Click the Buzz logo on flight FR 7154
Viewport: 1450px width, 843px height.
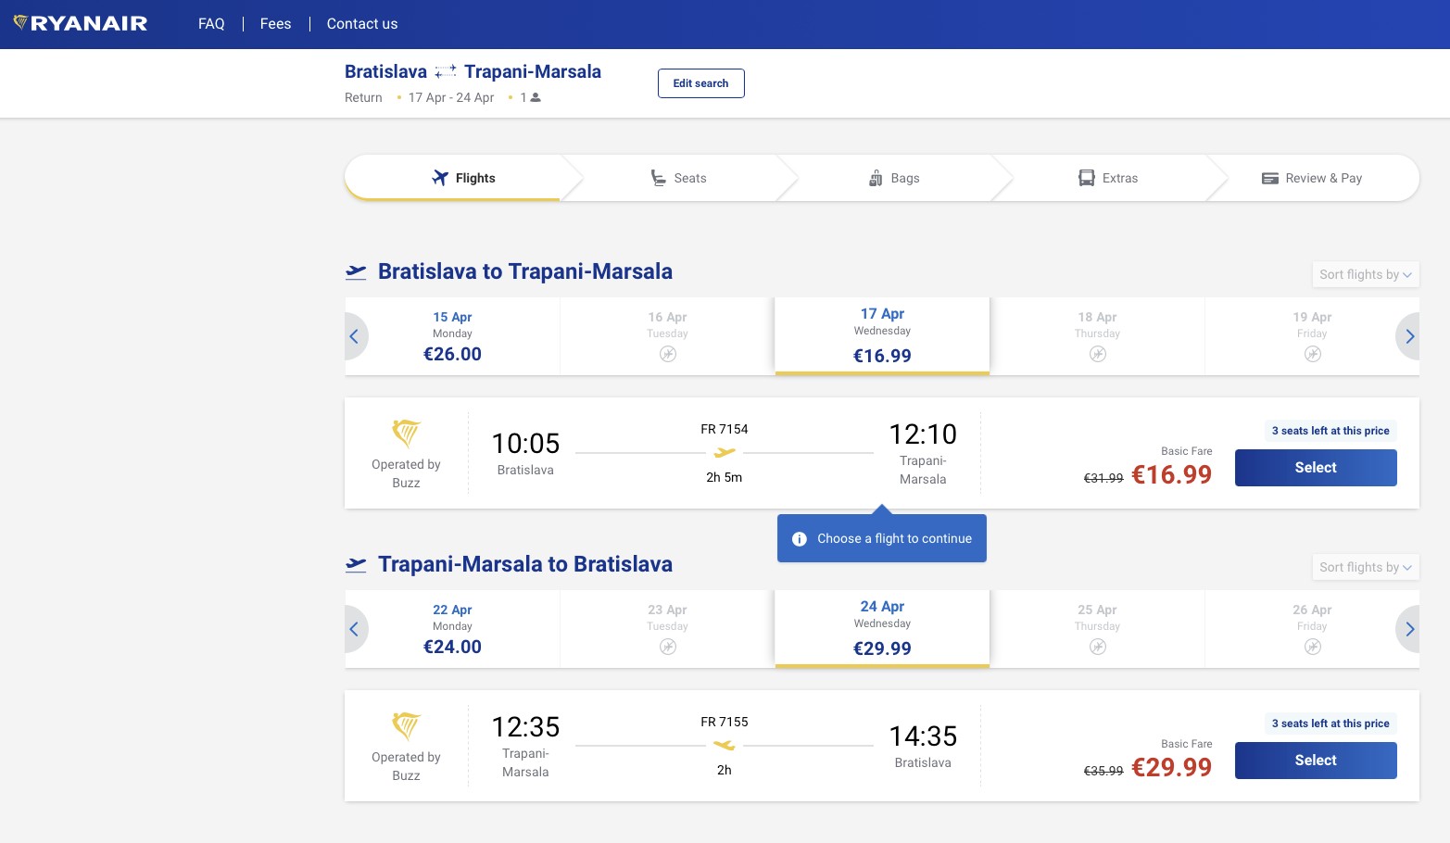(406, 433)
